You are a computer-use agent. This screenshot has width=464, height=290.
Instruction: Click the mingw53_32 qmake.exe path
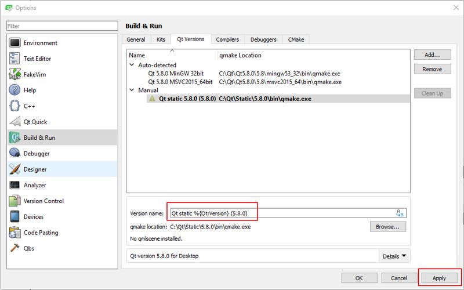click(x=280, y=74)
